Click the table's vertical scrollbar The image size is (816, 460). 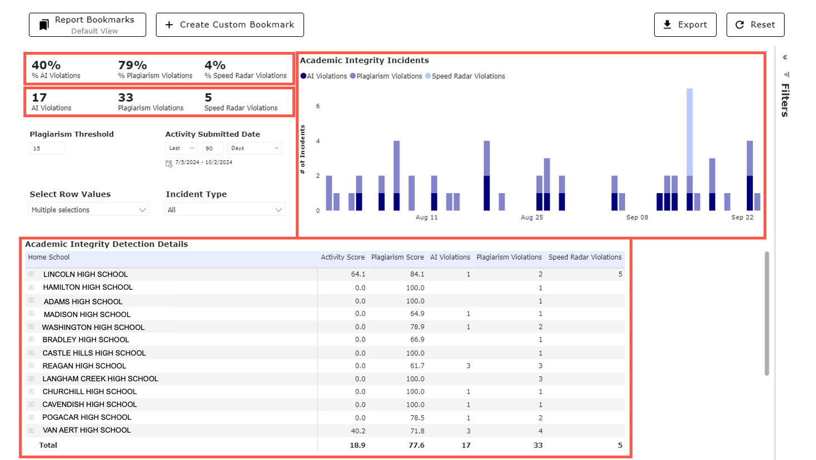(767, 314)
